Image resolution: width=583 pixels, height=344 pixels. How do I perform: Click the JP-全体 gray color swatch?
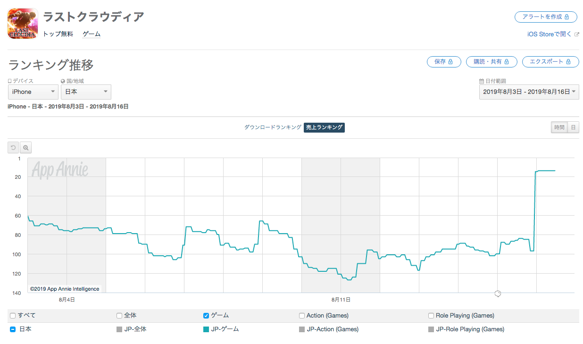[x=119, y=329]
